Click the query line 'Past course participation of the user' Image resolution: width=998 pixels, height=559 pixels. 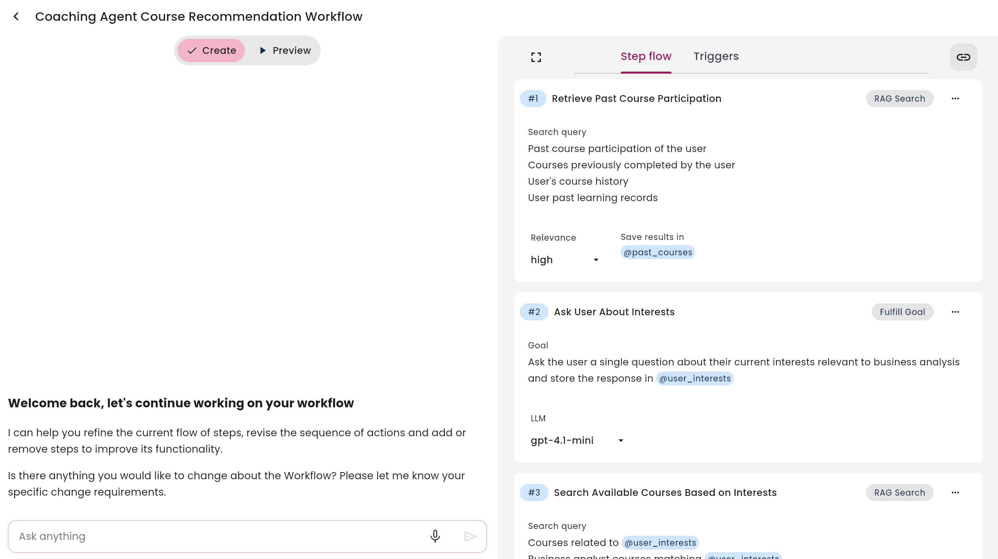[x=617, y=149]
